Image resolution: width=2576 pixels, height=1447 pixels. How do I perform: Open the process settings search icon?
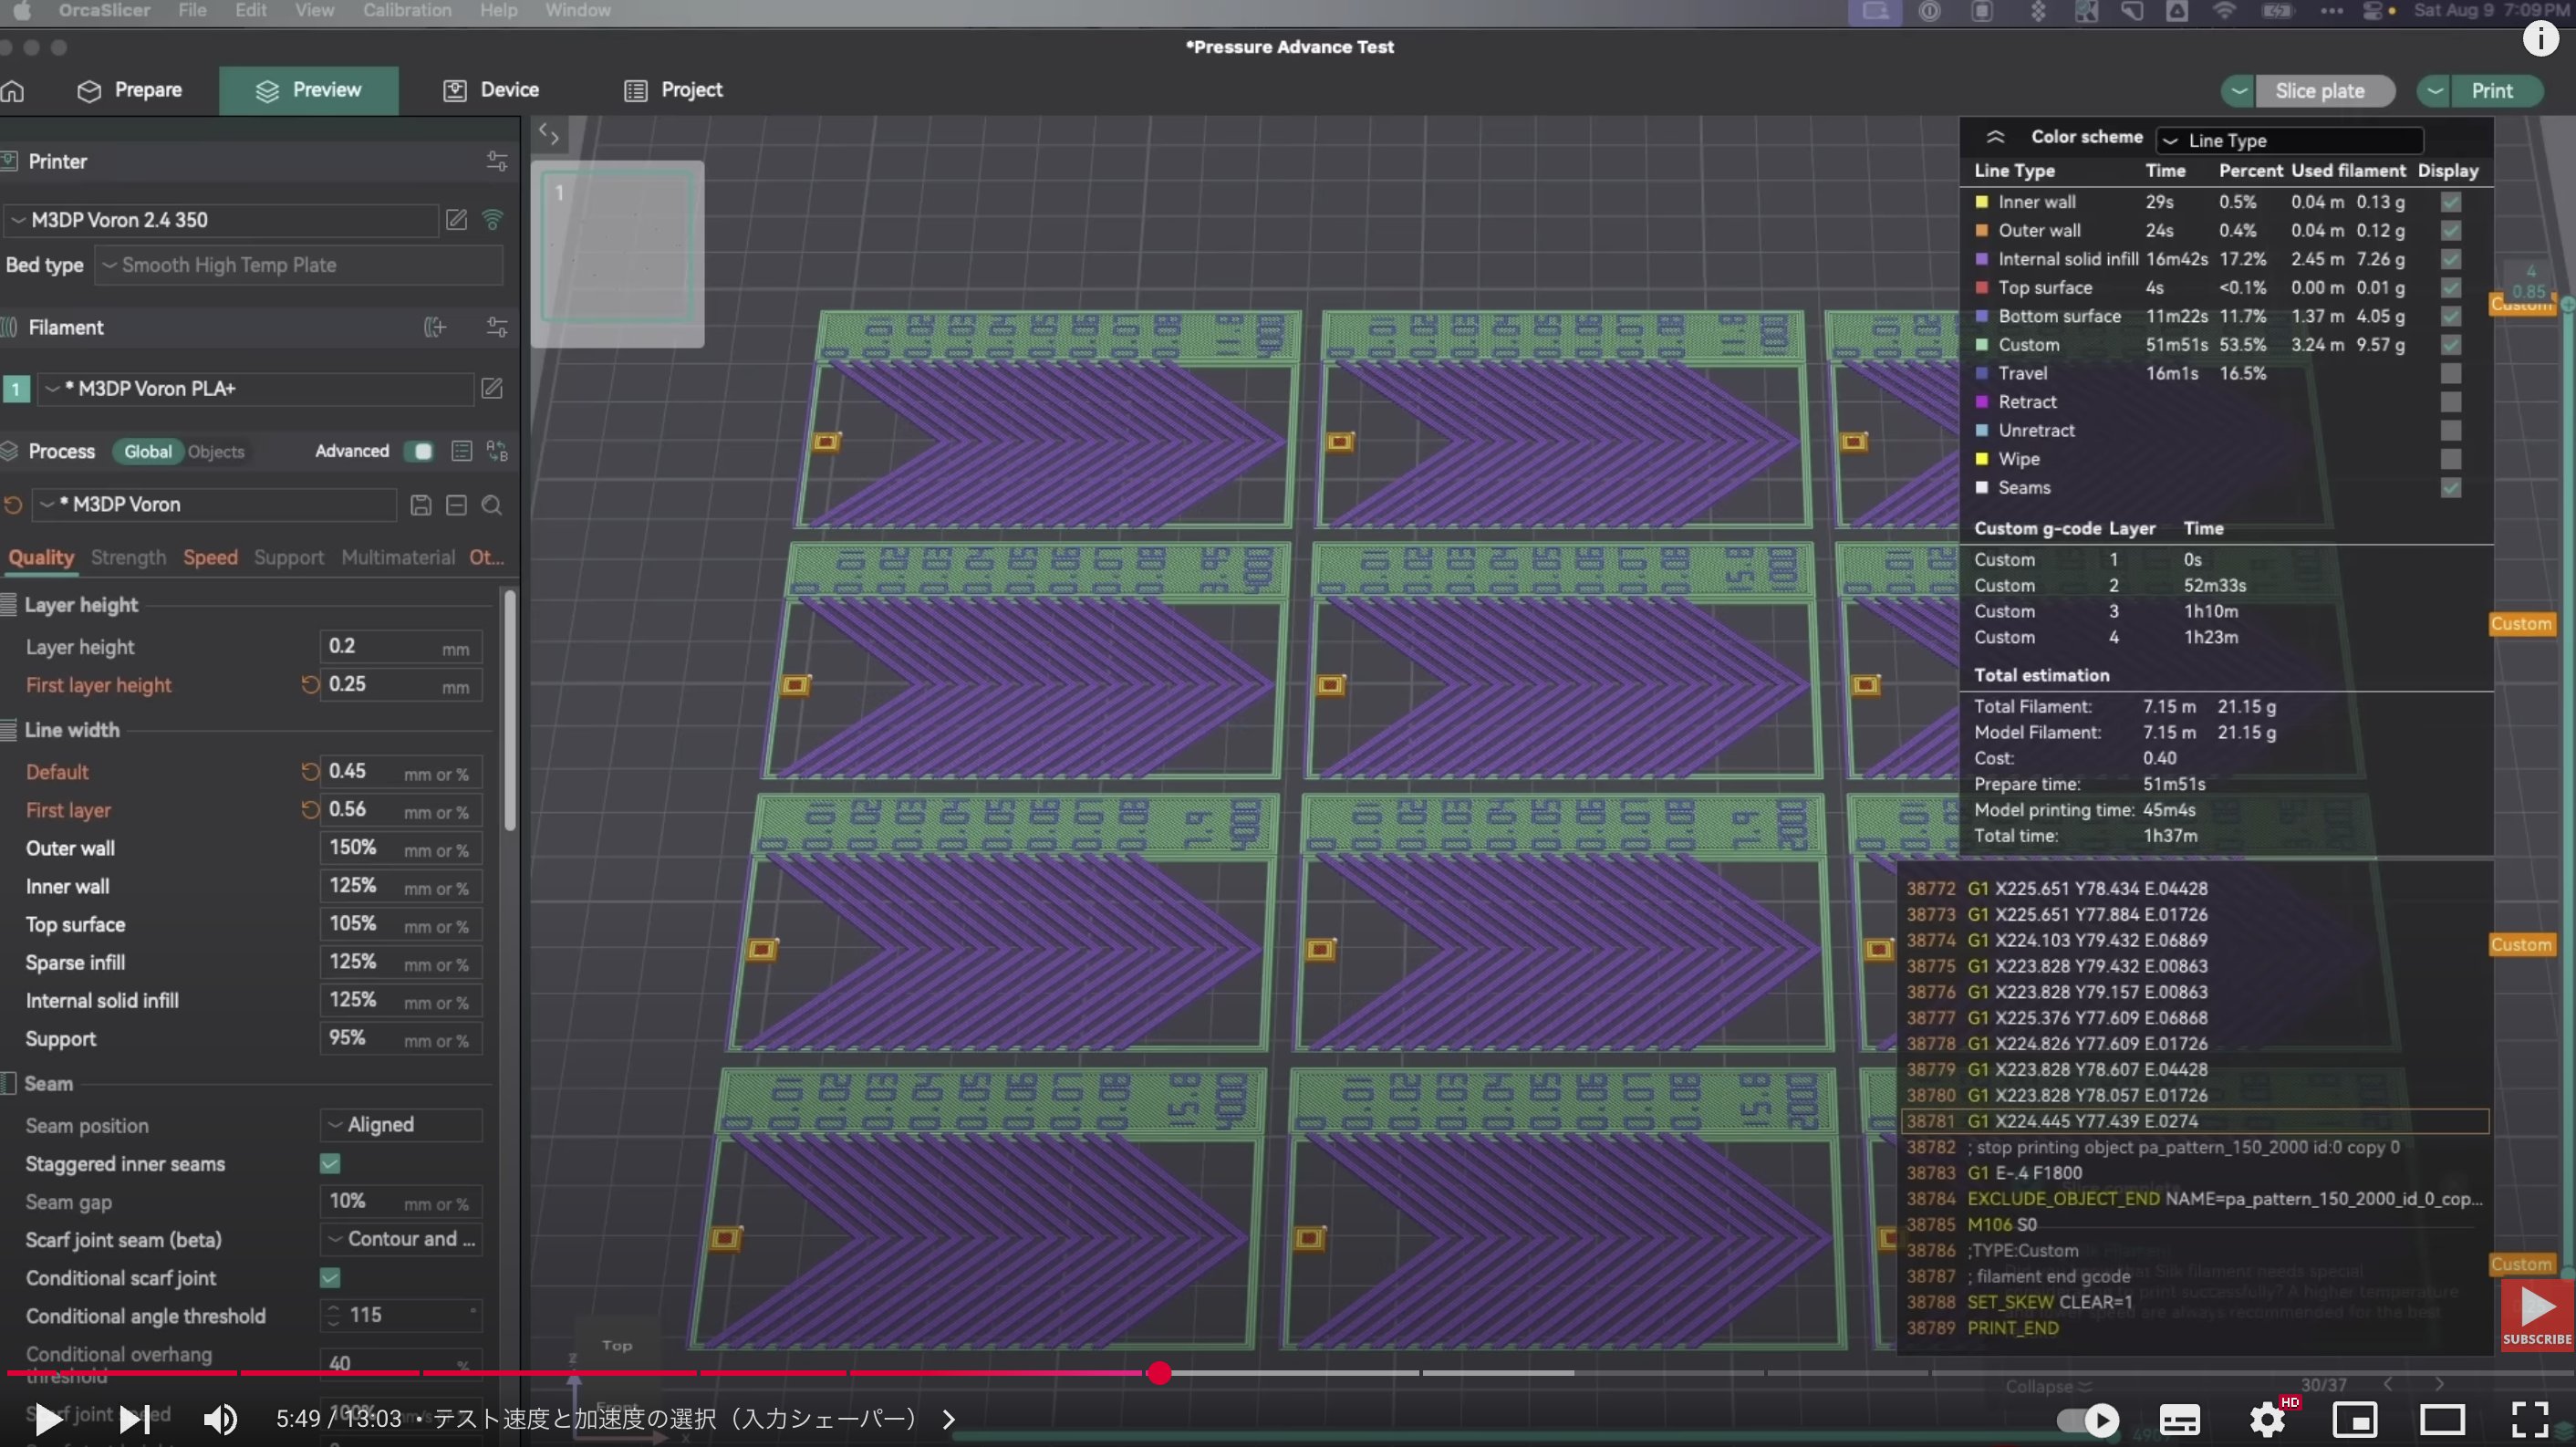[492, 505]
